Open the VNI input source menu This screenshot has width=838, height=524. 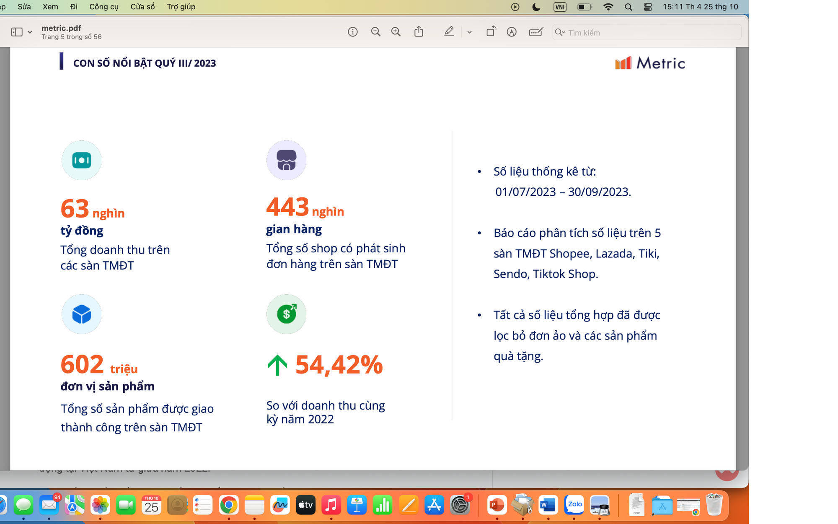(560, 7)
